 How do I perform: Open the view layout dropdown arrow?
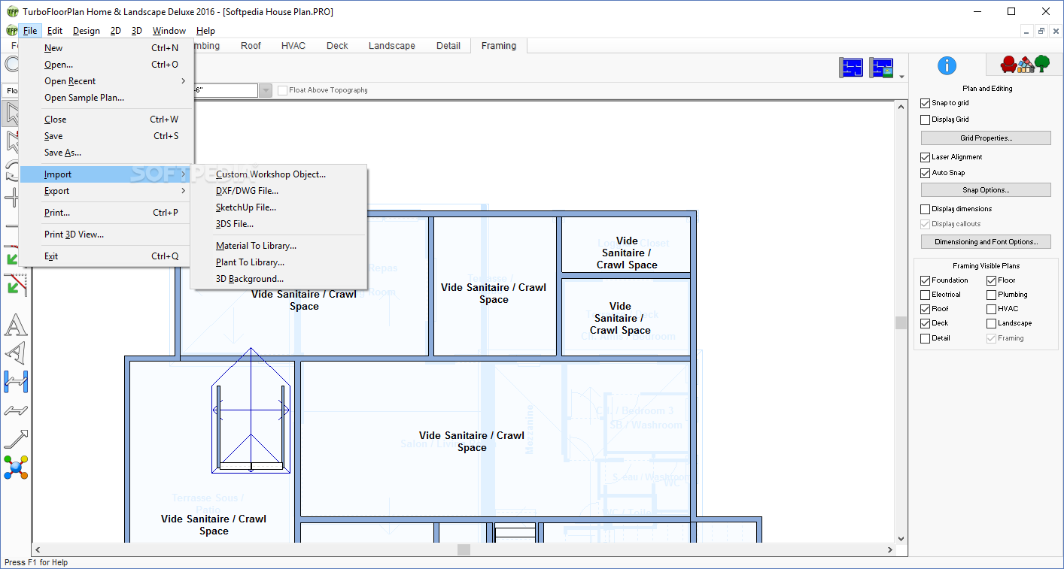[x=901, y=76]
